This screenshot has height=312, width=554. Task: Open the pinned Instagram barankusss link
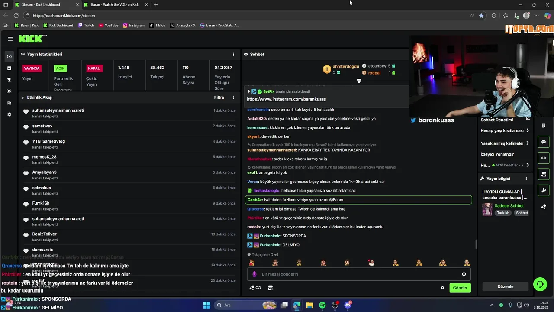[287, 99]
